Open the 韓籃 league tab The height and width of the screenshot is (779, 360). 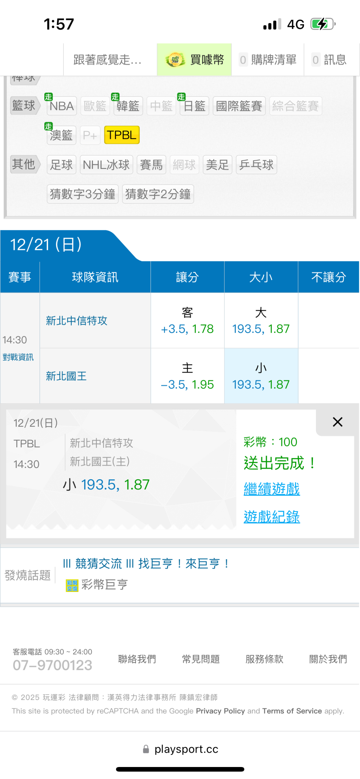[128, 106]
